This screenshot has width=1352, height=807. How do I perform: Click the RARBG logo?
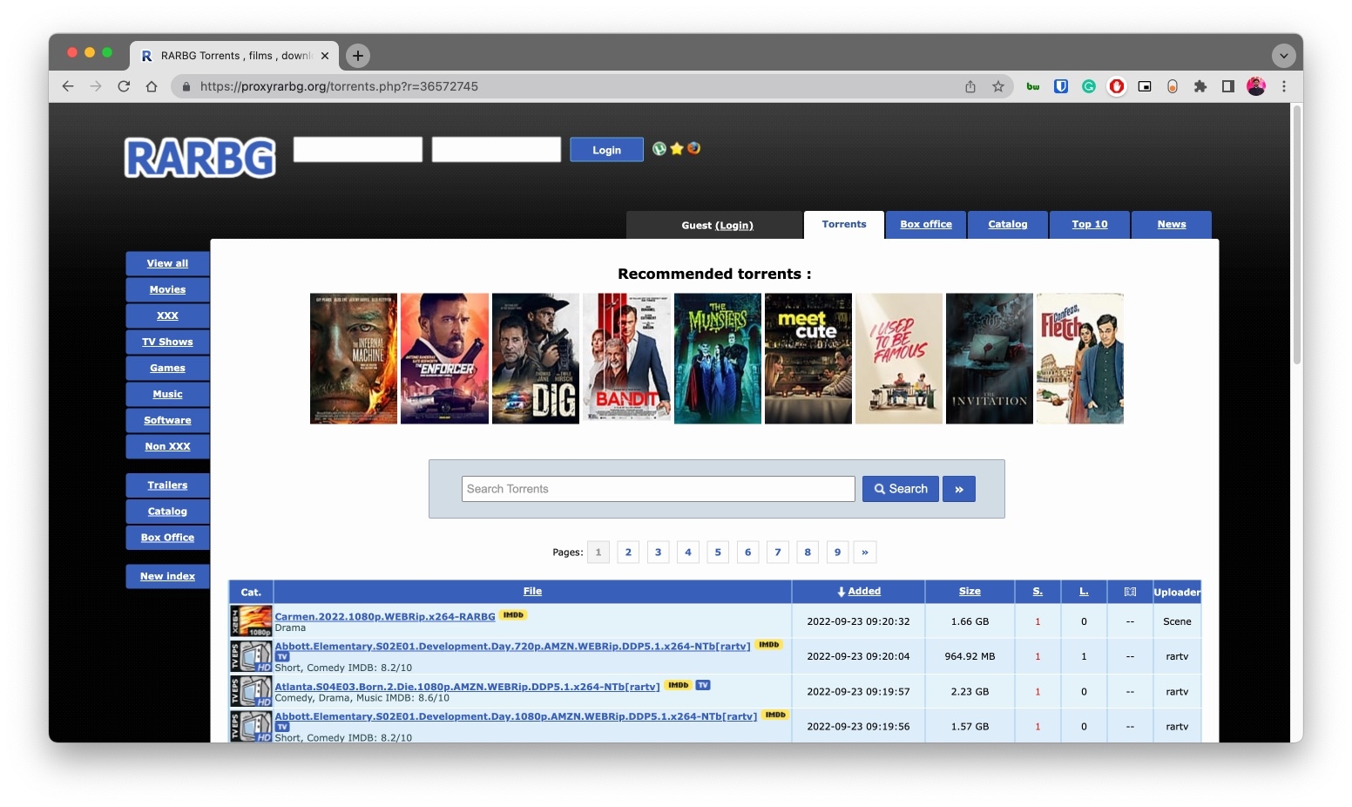[x=200, y=158]
